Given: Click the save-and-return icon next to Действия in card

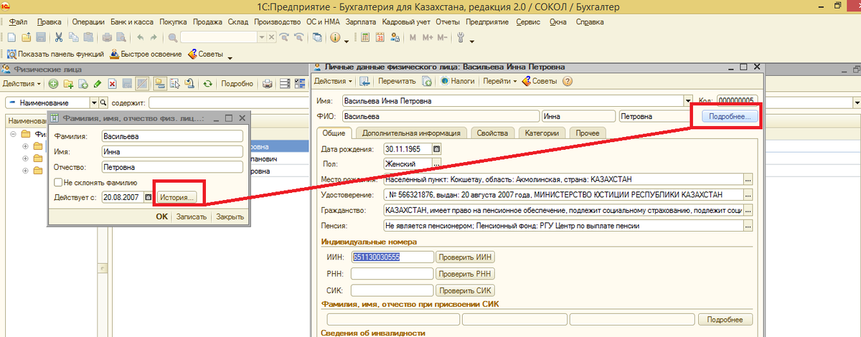Looking at the screenshot, I should click(364, 81).
